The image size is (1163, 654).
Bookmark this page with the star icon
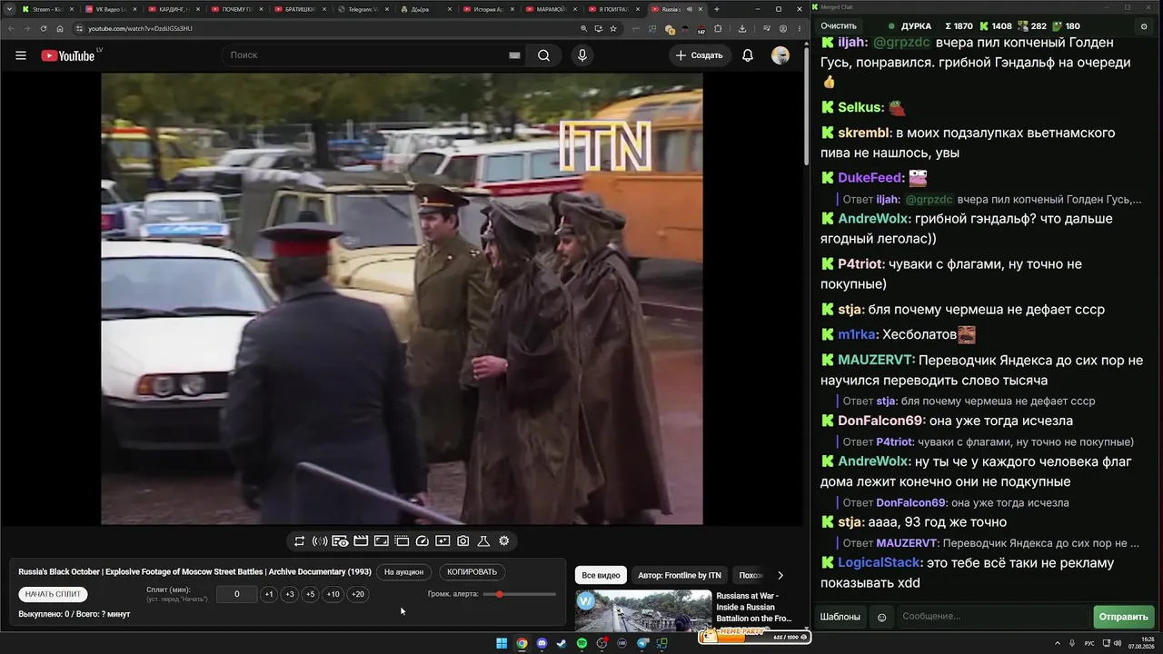click(613, 28)
